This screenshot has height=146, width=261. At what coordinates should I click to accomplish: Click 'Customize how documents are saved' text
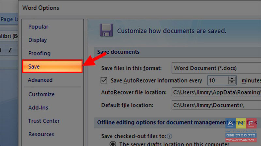click(x=172, y=31)
